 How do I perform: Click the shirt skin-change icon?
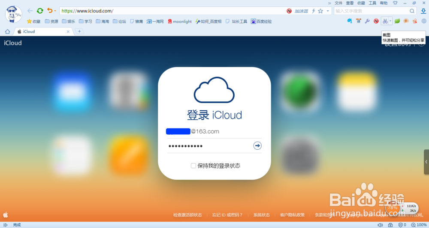(395, 3)
